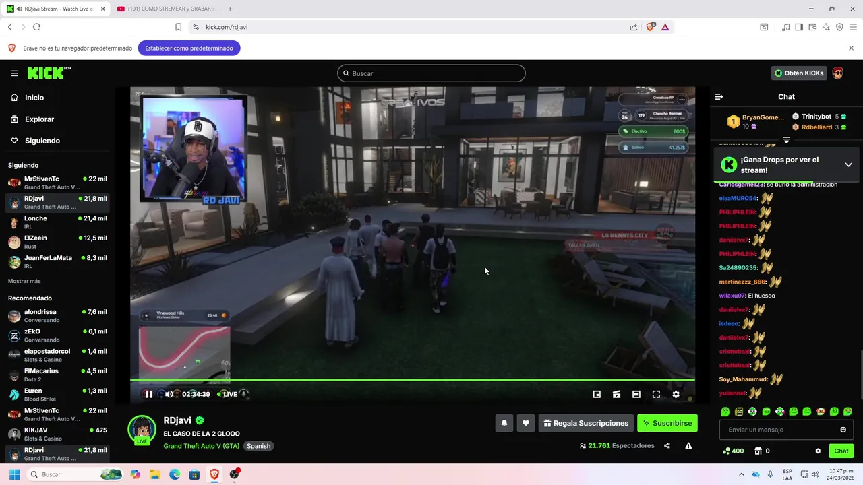
Task: Pause the live stream video
Action: point(149,394)
